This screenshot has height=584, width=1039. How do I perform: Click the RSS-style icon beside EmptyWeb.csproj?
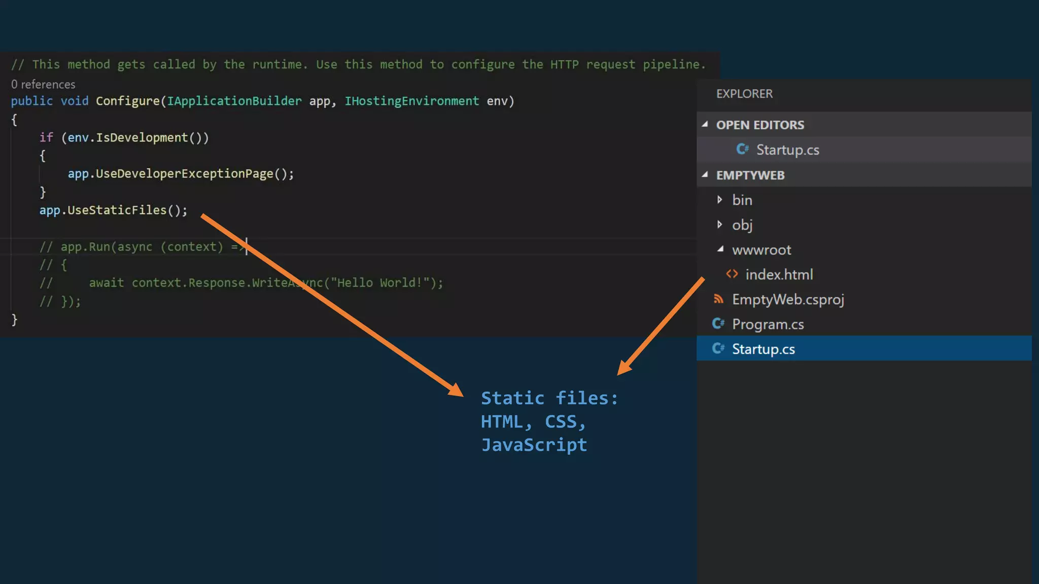point(718,299)
